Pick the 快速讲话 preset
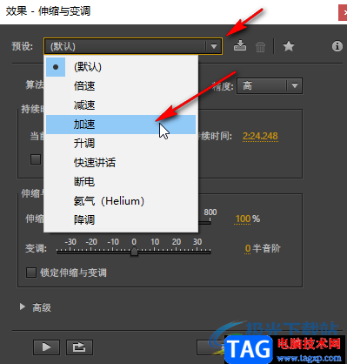The image size is (347, 364). tap(121, 163)
